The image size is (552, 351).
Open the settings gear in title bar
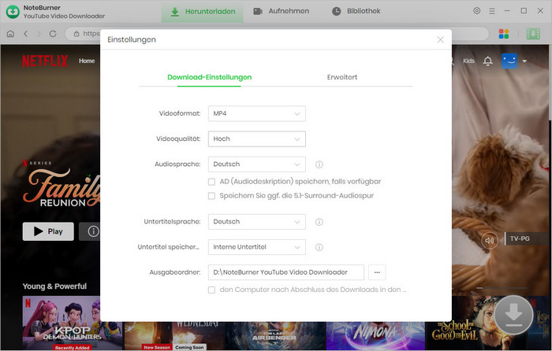click(476, 11)
